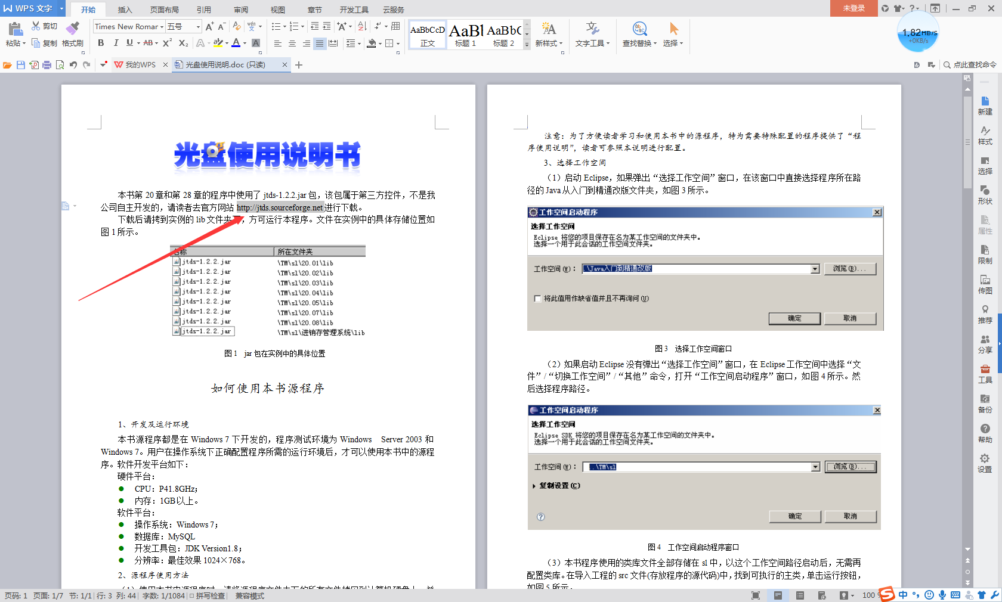Toggle Italic formatting
The height and width of the screenshot is (602, 1002).
pyautogui.click(x=116, y=43)
